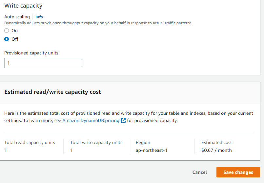The height and width of the screenshot is (183, 264).
Task: Click the Estimated cost label
Action: coord(216,142)
